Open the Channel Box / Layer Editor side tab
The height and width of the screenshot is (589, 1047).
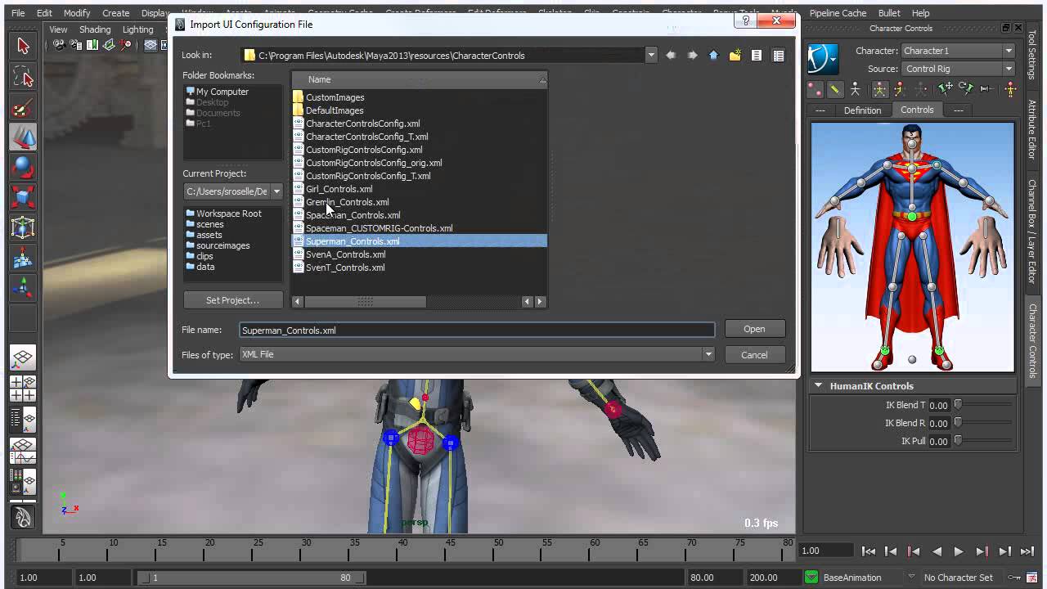1033,231
